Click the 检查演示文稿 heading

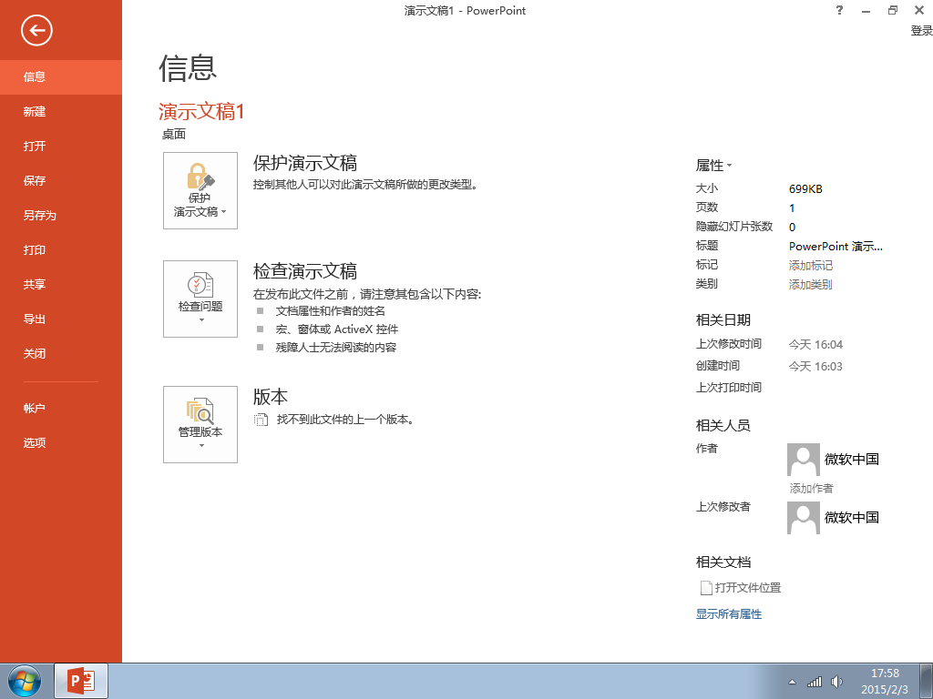coord(305,271)
